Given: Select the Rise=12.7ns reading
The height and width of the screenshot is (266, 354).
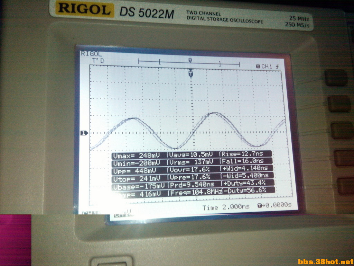Looking at the screenshot, I should 242,154.
